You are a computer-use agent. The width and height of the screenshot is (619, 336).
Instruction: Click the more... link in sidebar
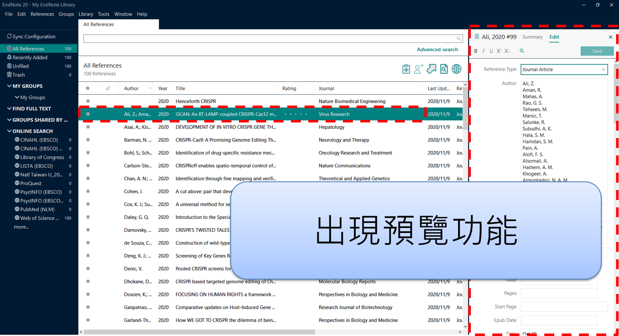pos(21,227)
